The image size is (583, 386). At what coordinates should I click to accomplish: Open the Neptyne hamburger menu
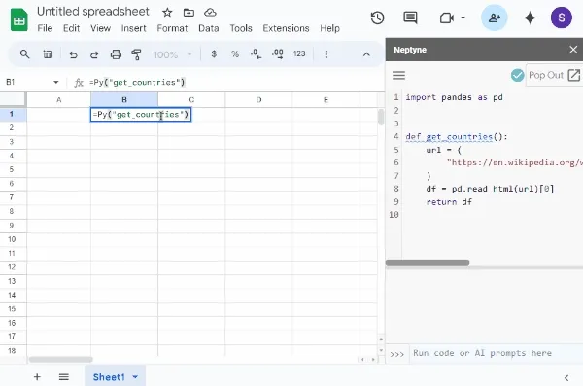tap(398, 75)
